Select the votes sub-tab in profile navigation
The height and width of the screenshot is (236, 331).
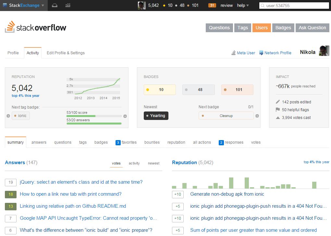[256, 142]
